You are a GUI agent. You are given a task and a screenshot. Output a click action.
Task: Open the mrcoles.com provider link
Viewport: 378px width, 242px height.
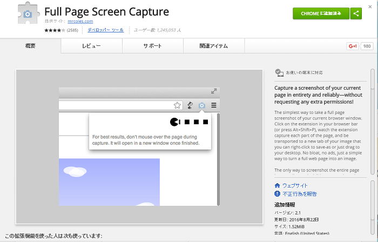(80, 21)
